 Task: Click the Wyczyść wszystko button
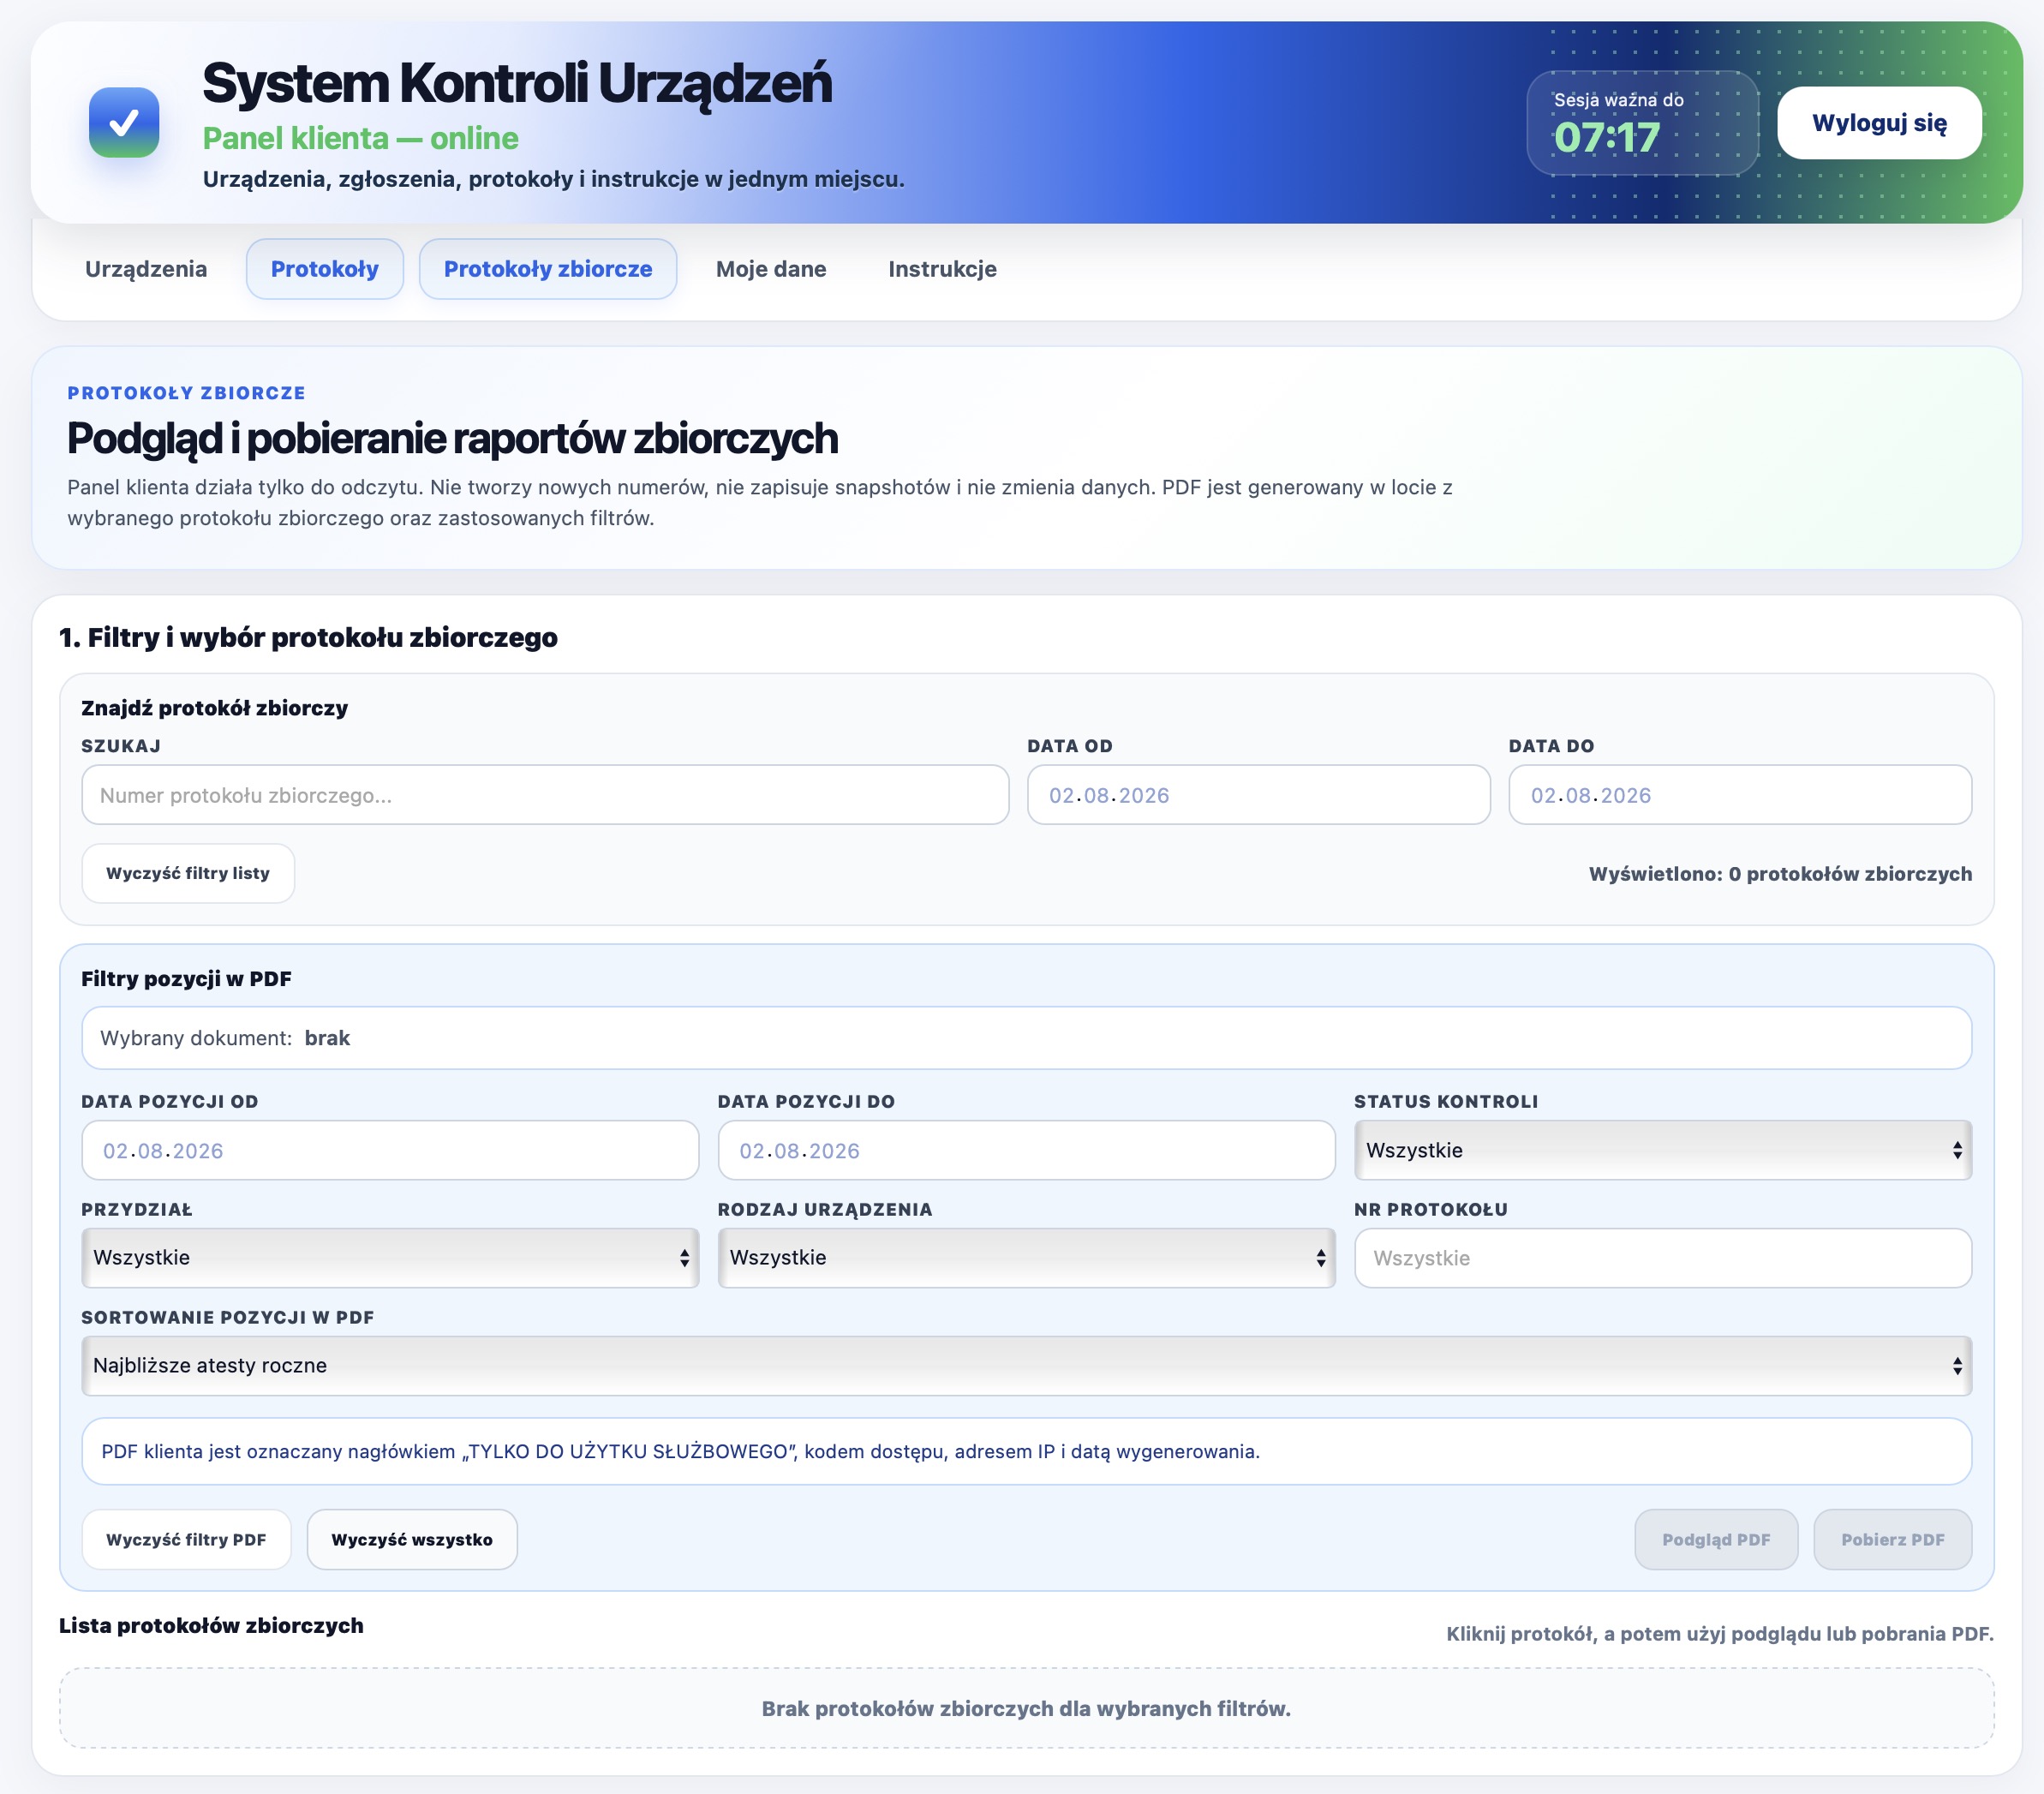(412, 1539)
